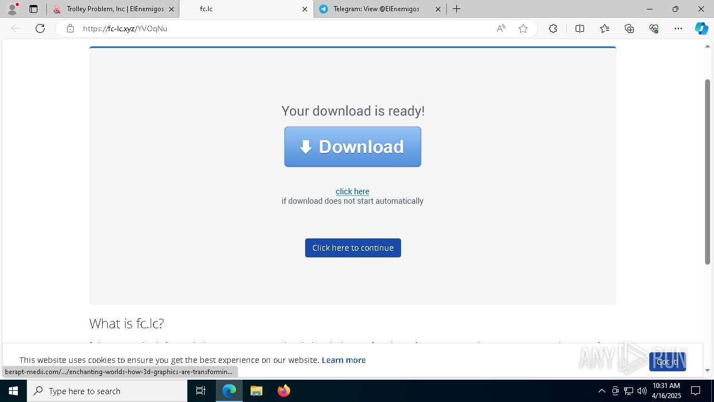View site information lock icon
This screenshot has width=714, height=402.
tap(70, 28)
